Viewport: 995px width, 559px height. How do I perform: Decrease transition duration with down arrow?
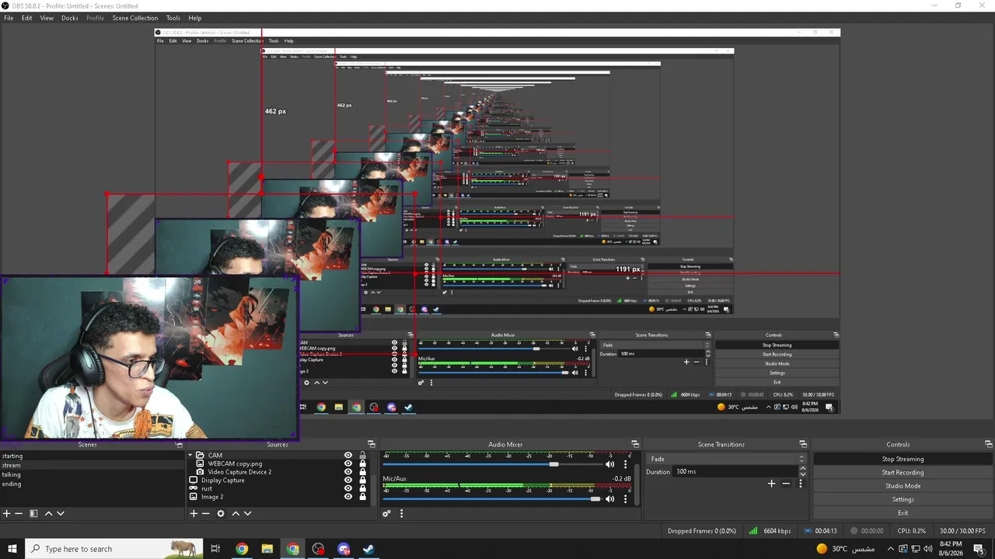pos(803,474)
